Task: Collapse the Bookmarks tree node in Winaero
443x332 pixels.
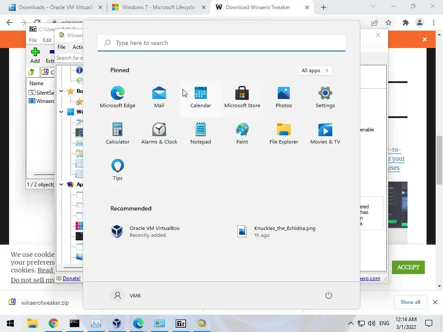Action: [x=61, y=91]
